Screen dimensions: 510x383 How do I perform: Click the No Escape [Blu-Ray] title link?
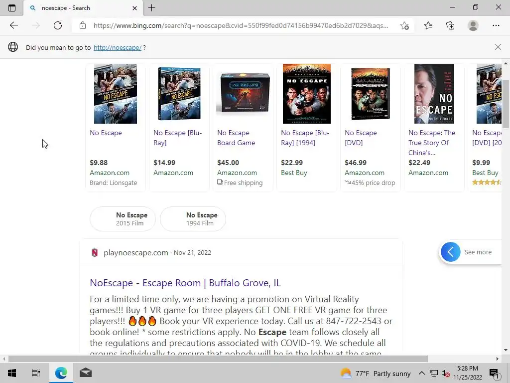point(178,138)
